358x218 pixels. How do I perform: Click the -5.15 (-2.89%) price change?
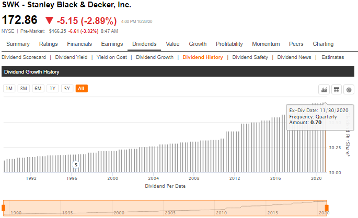click(x=87, y=21)
